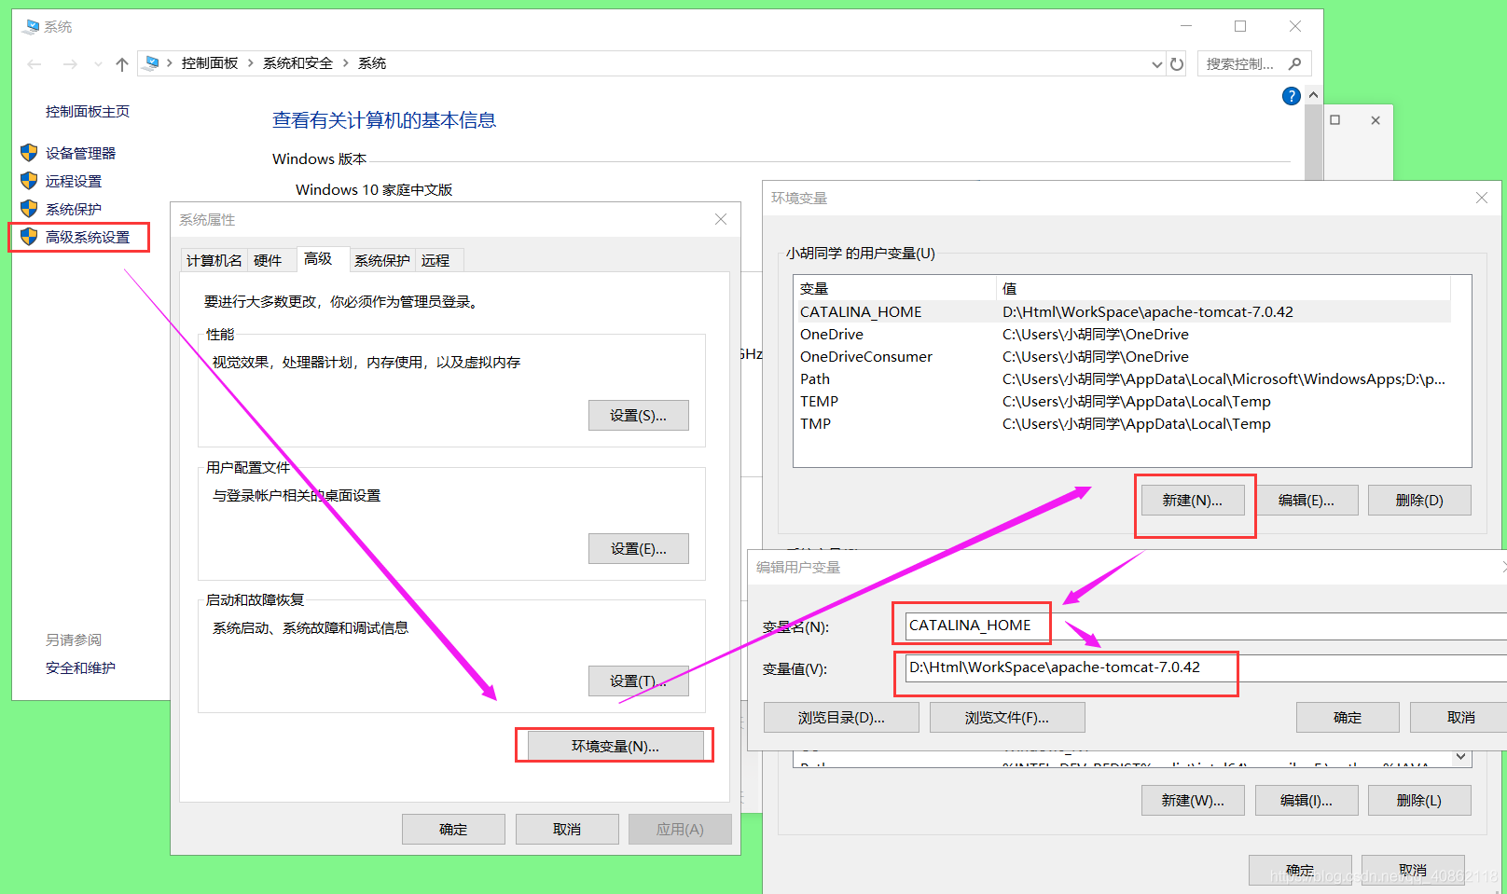
Task: Open 系统保护 in sidebar
Action: point(74,210)
